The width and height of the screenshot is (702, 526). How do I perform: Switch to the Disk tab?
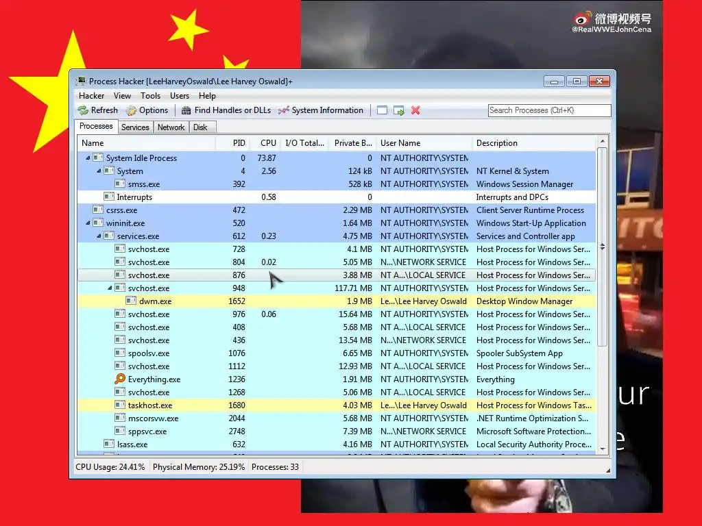click(201, 127)
